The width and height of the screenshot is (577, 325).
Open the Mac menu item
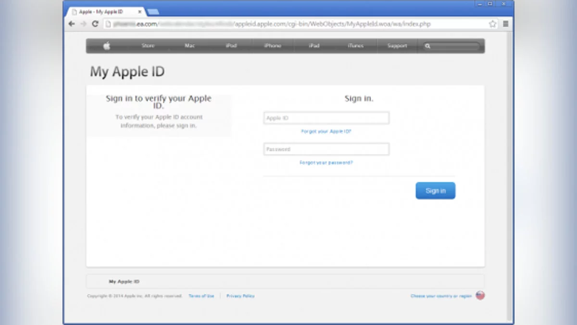[x=189, y=46]
